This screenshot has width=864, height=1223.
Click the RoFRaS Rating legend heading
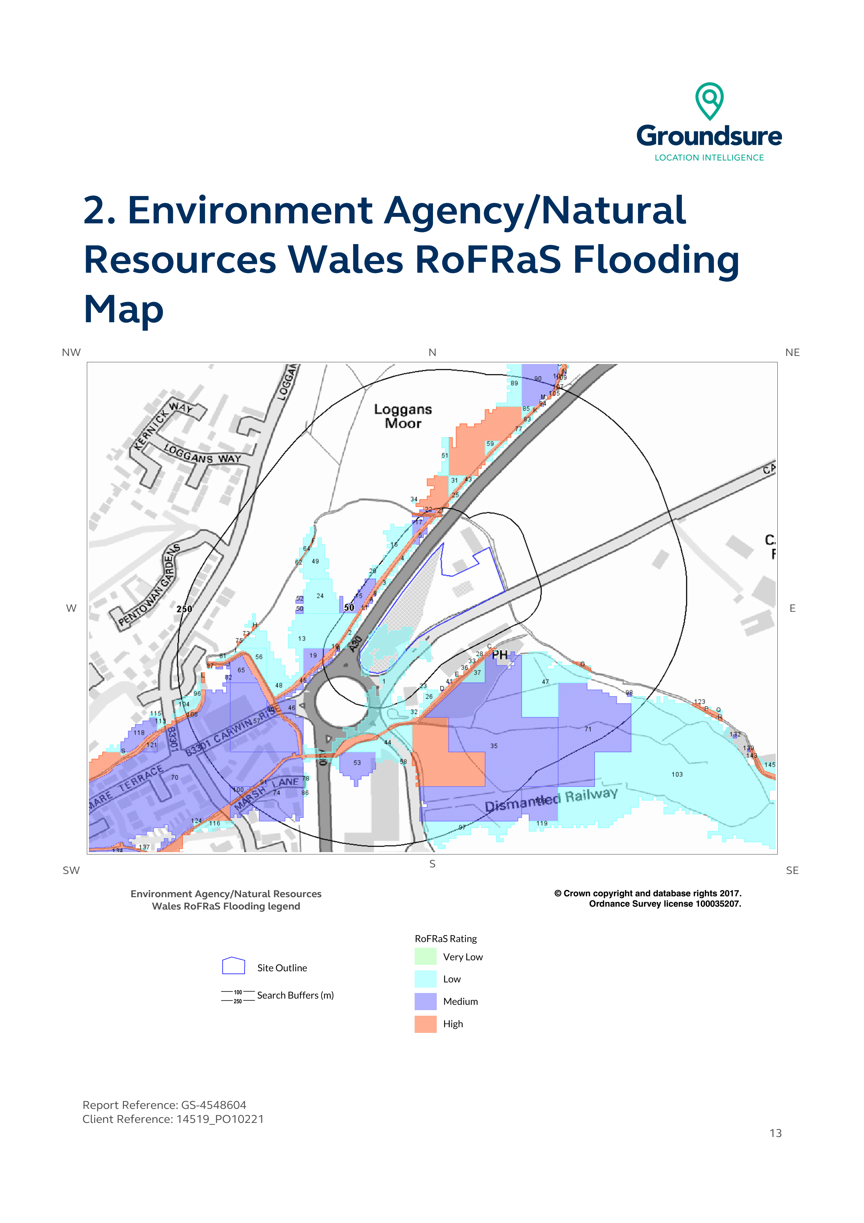pyautogui.click(x=445, y=938)
